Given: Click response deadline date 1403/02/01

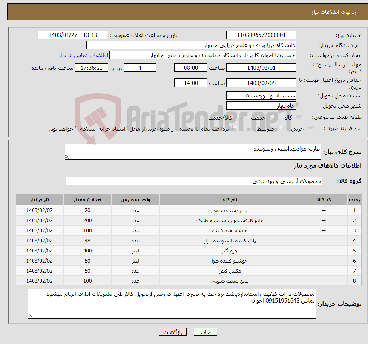Looking at the screenshot, I should pos(261,68).
